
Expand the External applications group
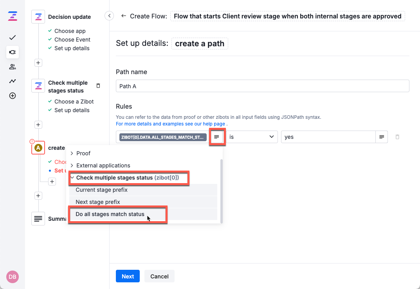pos(103,165)
